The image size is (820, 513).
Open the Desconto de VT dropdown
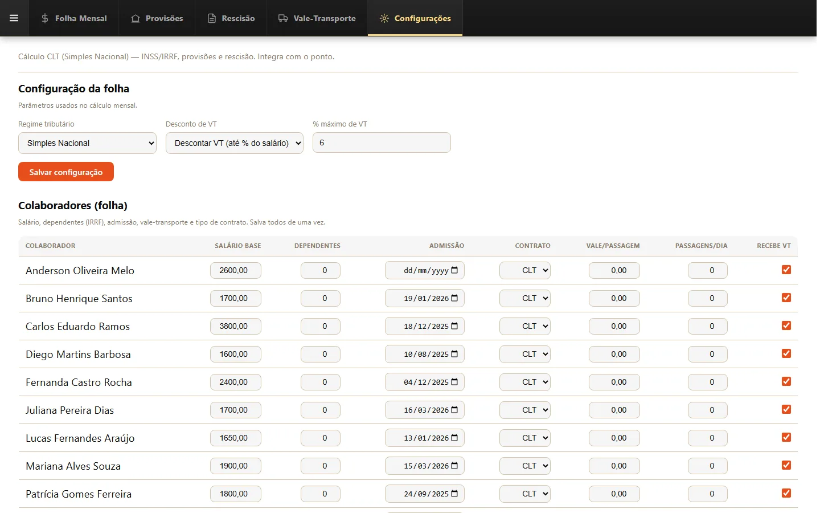pyautogui.click(x=235, y=143)
